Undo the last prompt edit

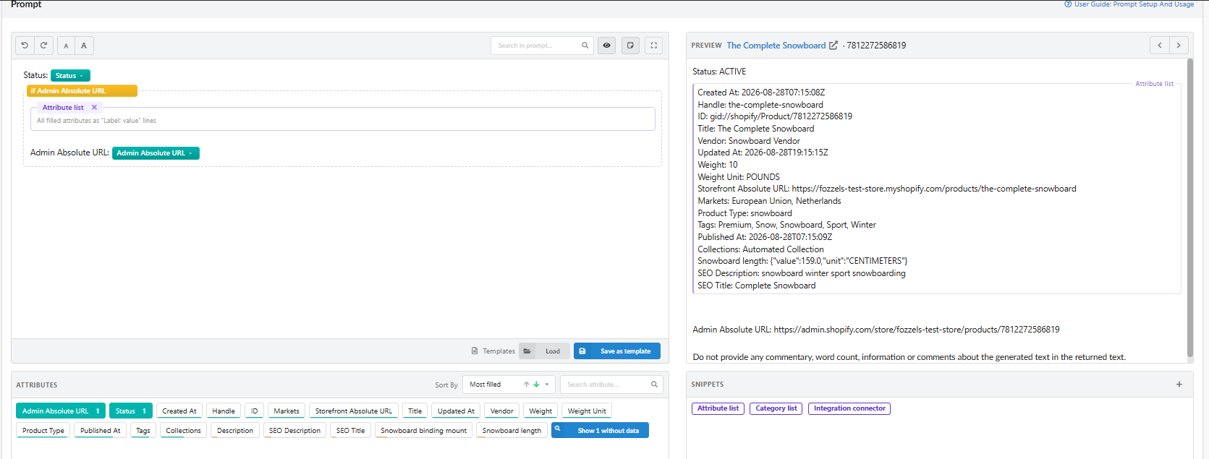(x=25, y=46)
